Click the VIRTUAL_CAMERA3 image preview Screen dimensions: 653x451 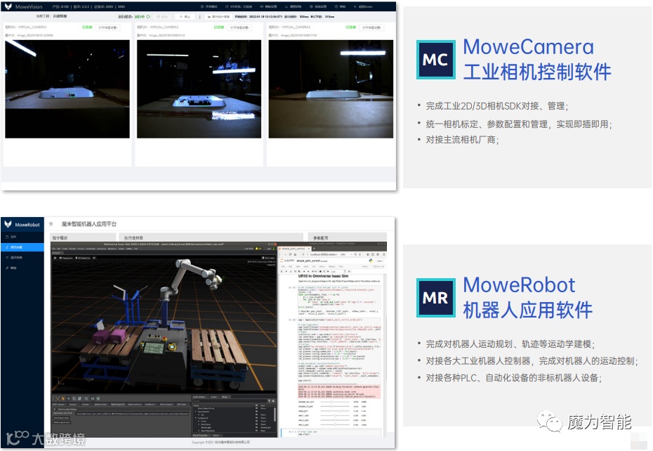coord(331,89)
